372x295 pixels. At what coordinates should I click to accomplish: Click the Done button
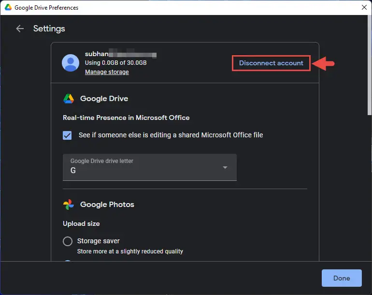[x=342, y=278]
